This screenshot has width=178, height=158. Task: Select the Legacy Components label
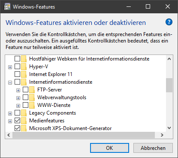click(52, 113)
